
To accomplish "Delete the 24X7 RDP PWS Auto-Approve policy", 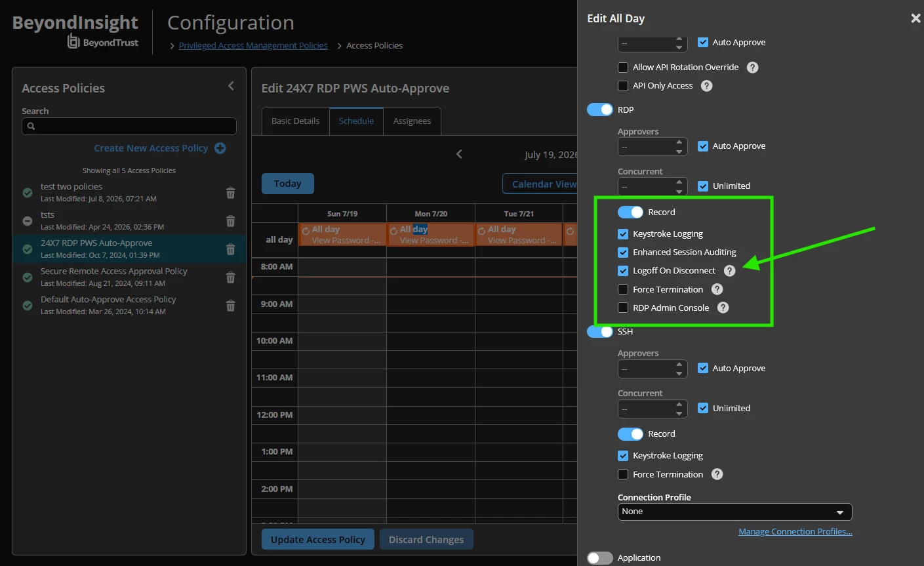I will [x=231, y=249].
